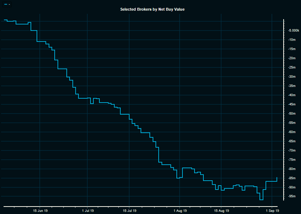Click the '15 Aug 19' x-axis label
This screenshot has width=301, height=214.
coord(221,210)
